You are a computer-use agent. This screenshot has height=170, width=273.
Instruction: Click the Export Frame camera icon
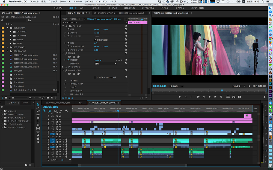[239, 97]
